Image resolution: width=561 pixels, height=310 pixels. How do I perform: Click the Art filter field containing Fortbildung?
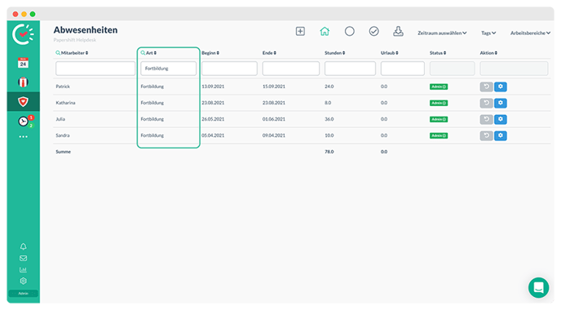[x=169, y=69]
